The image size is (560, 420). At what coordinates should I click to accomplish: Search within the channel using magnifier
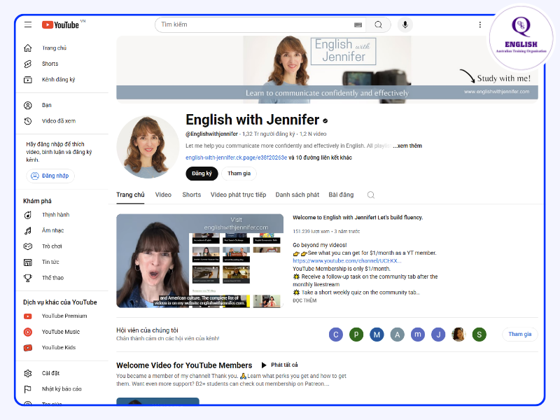371,195
